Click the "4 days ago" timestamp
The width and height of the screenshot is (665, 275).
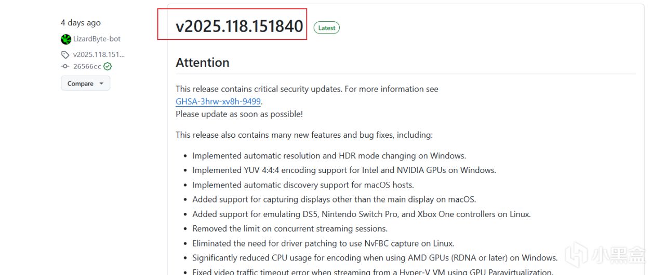81,23
